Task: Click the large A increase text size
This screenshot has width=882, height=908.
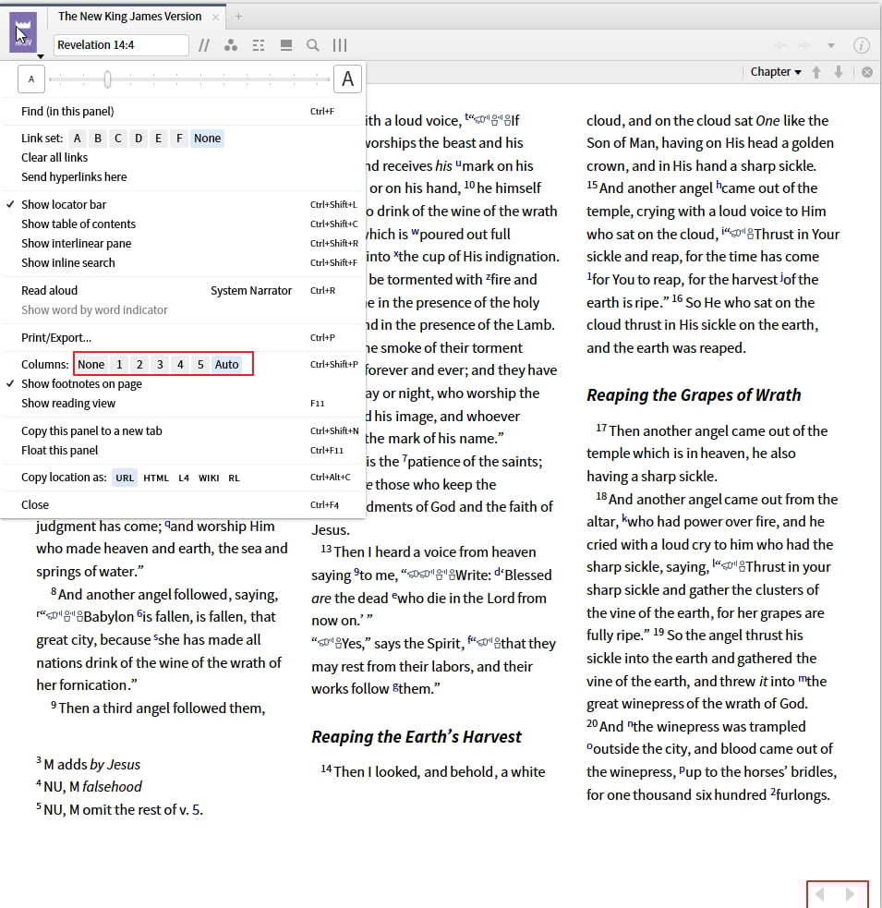Action: pos(347,79)
